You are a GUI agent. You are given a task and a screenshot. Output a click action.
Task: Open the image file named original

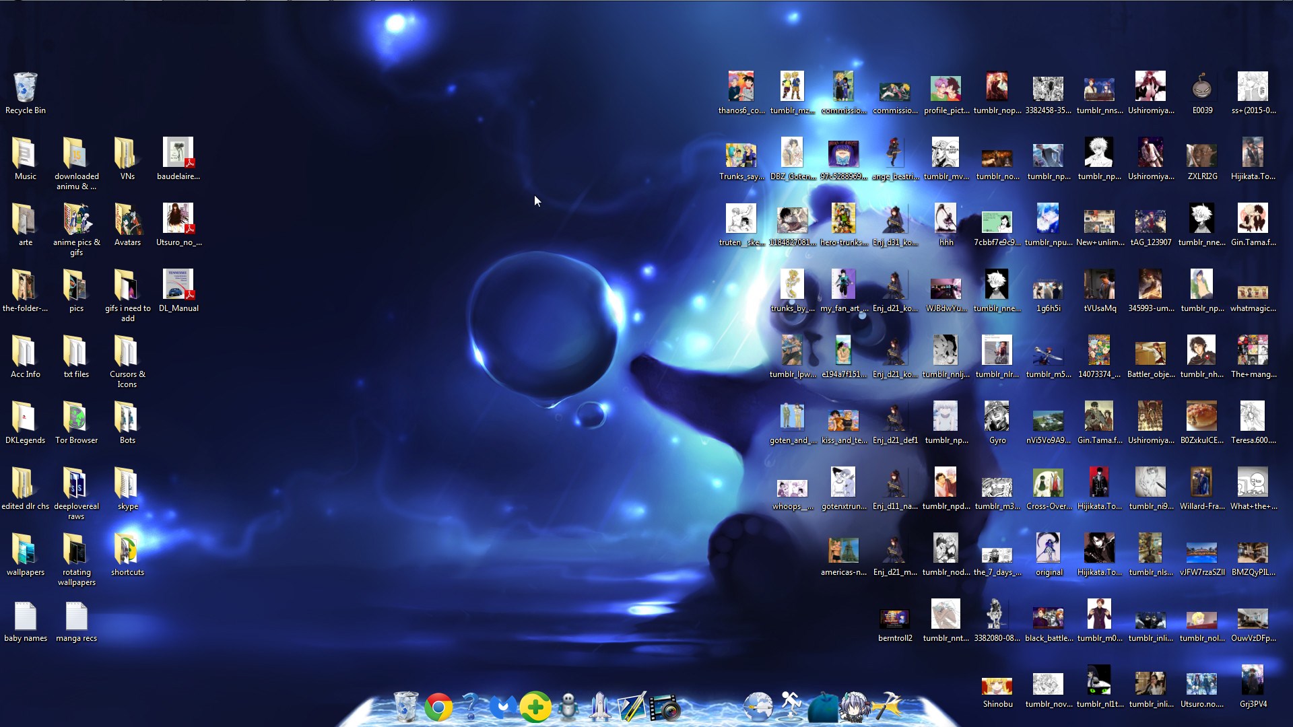1048,555
